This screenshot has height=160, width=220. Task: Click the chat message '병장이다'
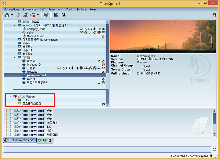52,135
